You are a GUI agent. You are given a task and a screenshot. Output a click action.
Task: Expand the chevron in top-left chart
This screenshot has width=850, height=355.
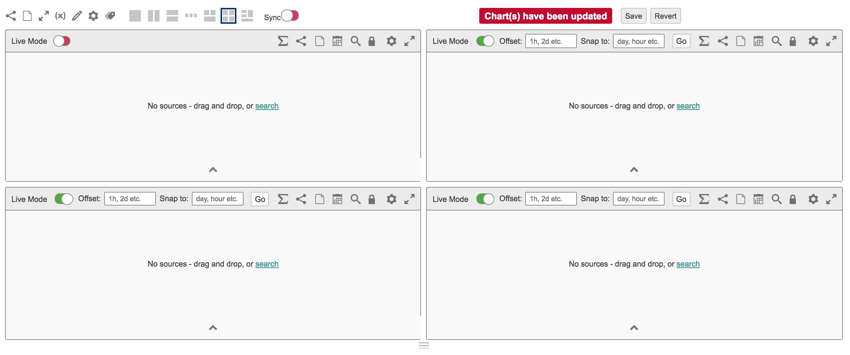(213, 170)
